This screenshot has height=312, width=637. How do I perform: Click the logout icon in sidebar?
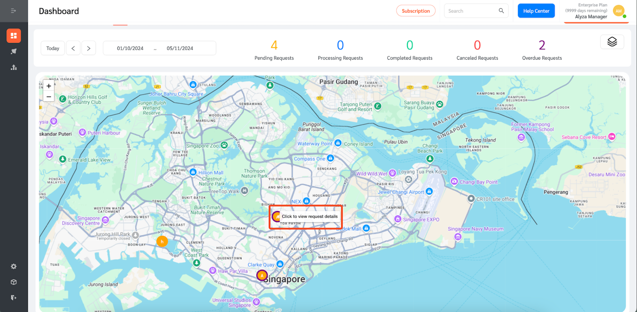[x=14, y=297]
